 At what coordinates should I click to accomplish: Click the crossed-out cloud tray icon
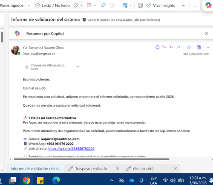pyautogui.click(x=122, y=180)
